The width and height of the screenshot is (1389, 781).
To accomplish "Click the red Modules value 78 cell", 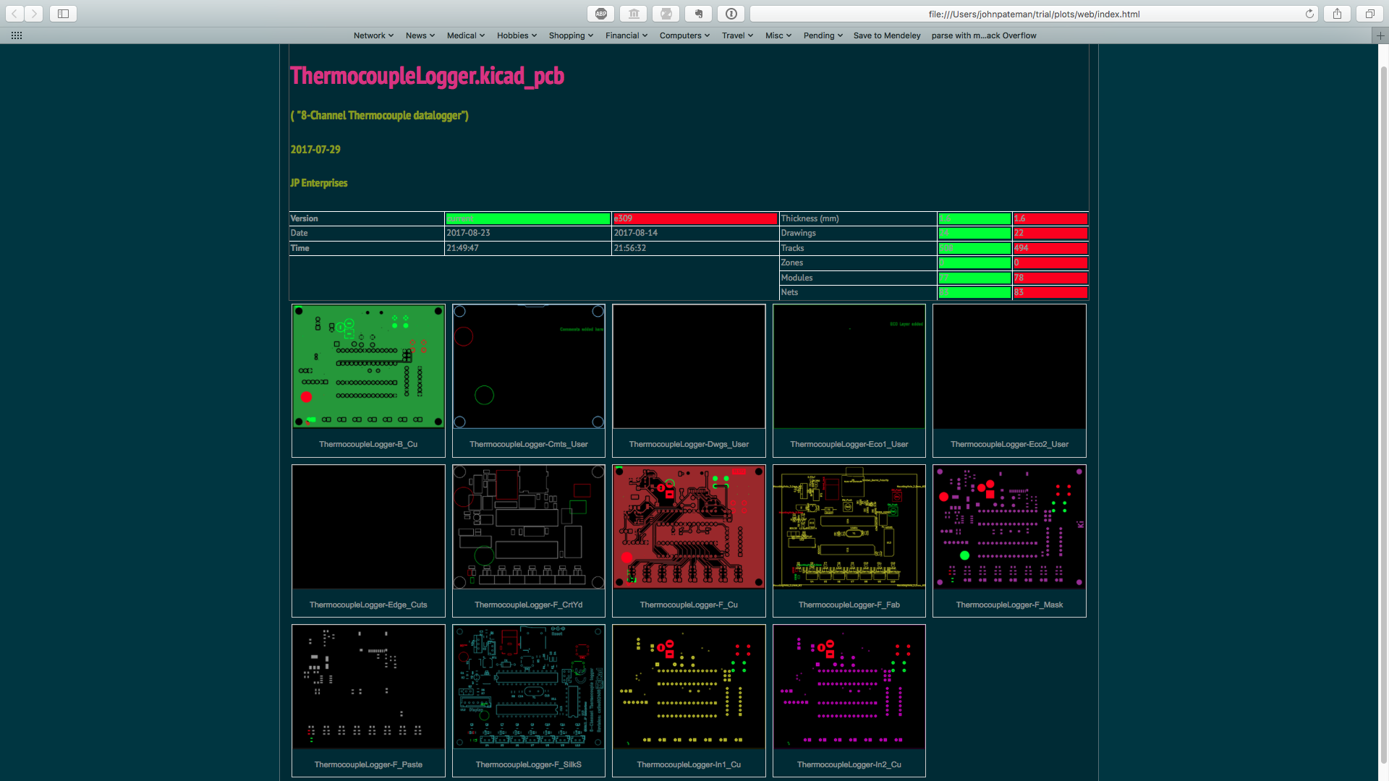I will tap(1050, 278).
